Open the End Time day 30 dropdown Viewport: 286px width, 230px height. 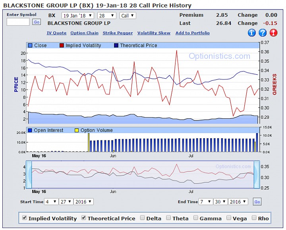[220, 202]
